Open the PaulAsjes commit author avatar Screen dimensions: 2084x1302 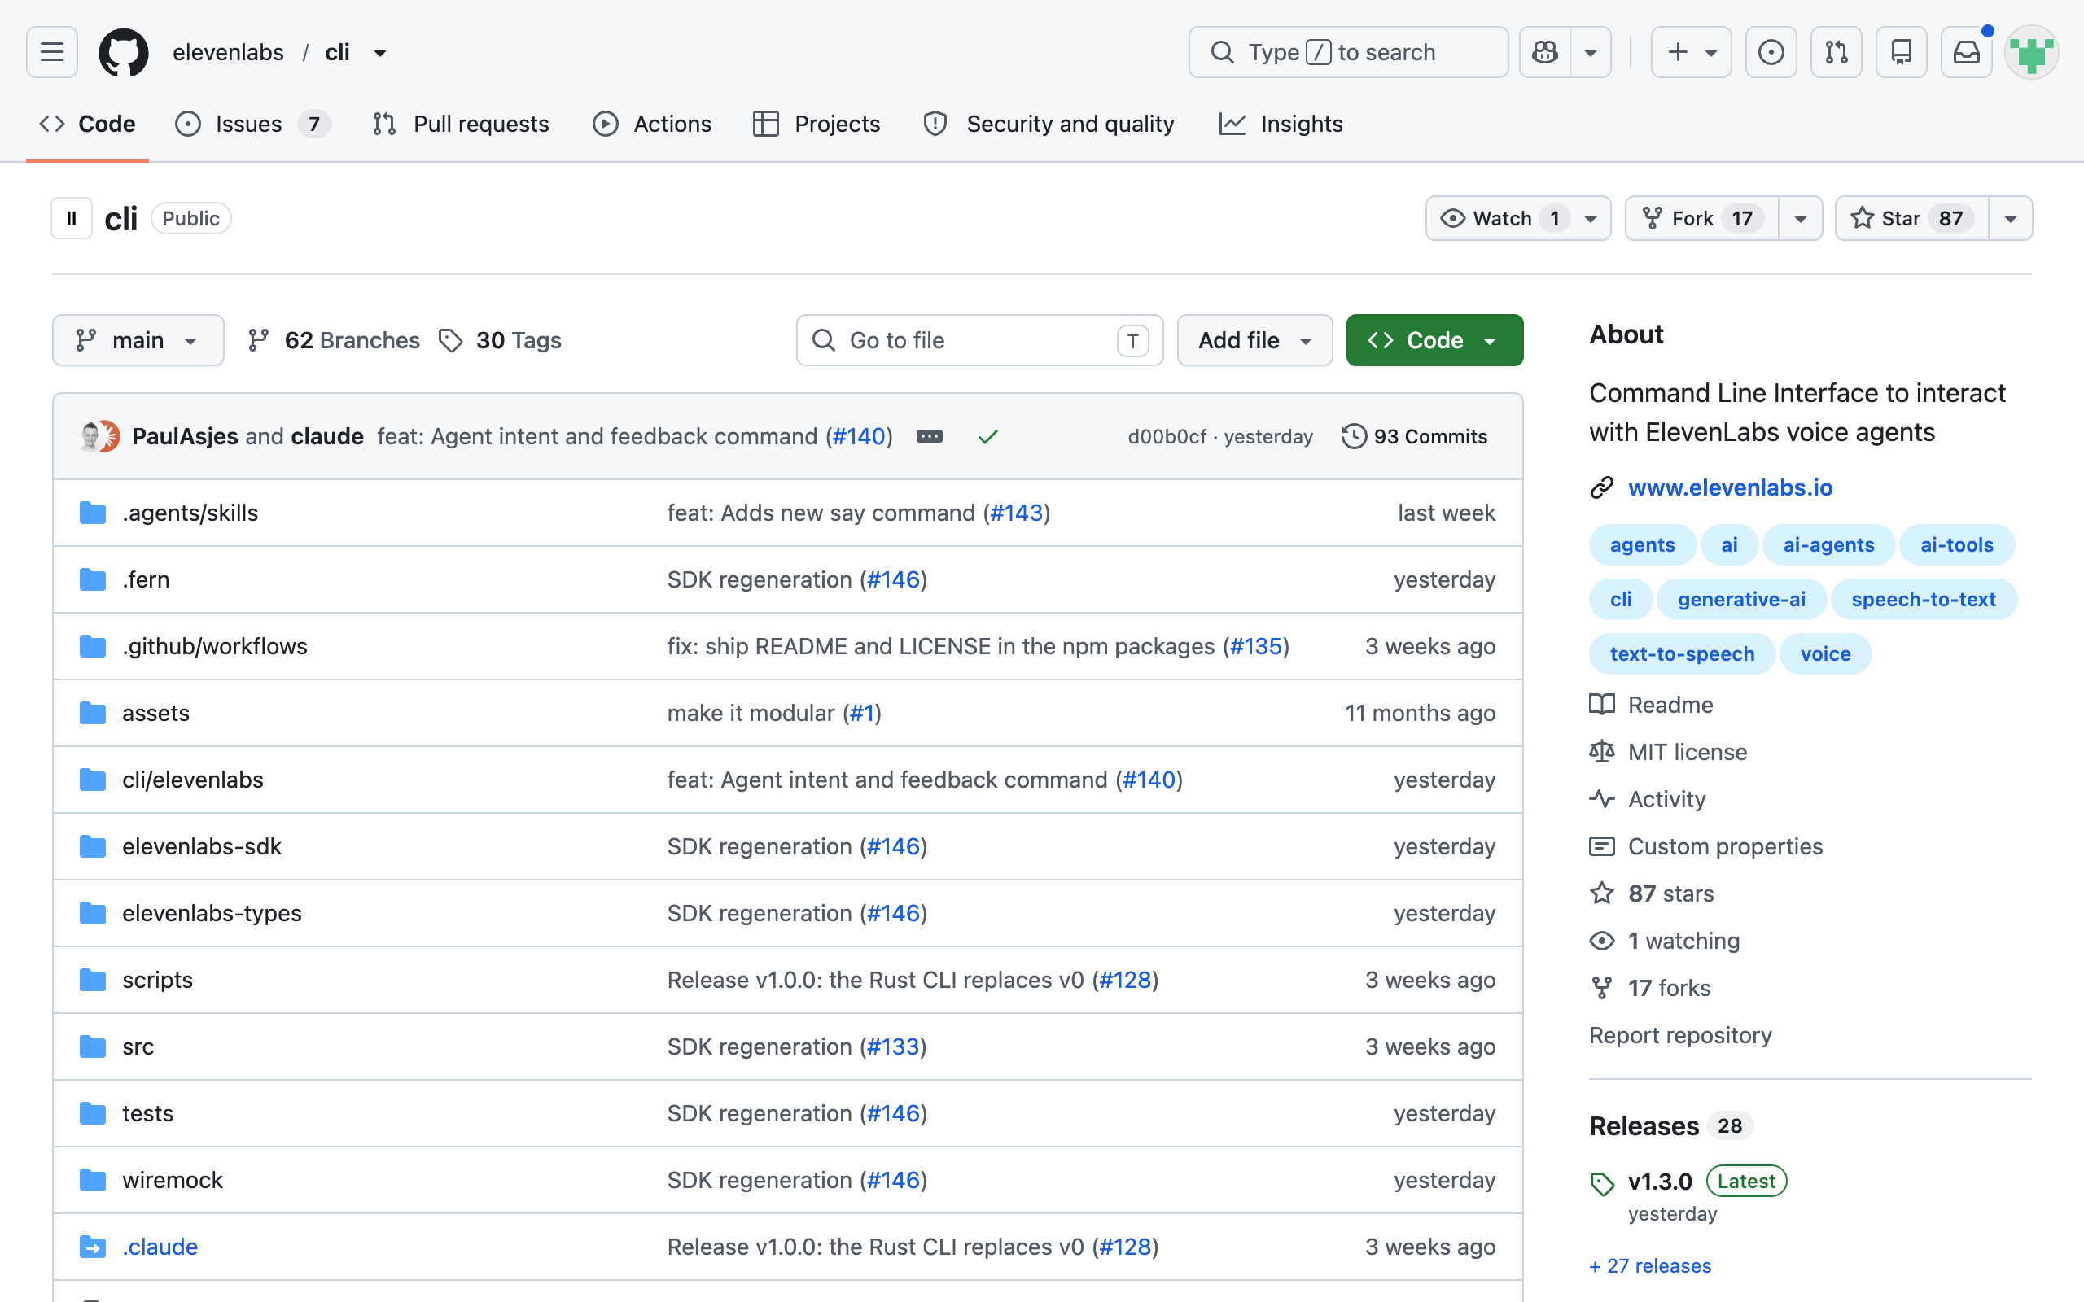point(90,437)
